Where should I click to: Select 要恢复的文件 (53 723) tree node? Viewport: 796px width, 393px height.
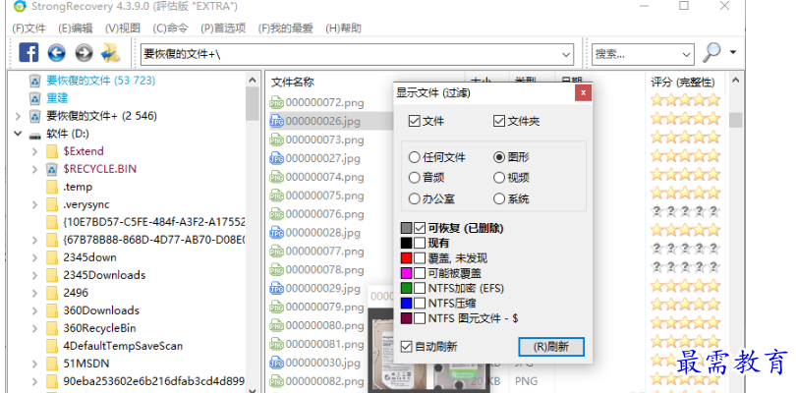tap(101, 81)
